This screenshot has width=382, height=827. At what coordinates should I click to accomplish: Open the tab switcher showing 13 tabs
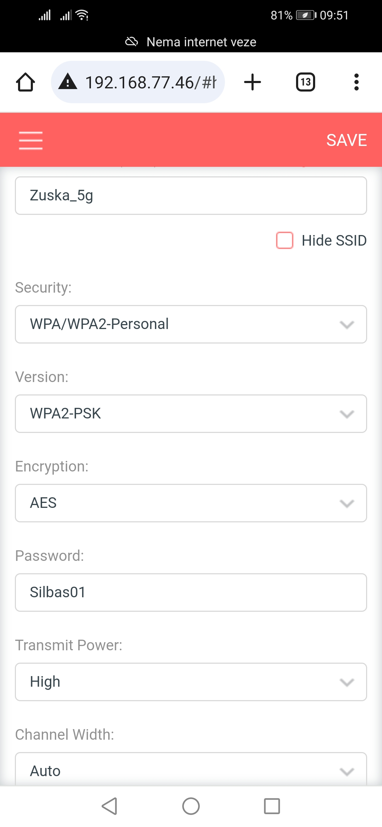(305, 82)
